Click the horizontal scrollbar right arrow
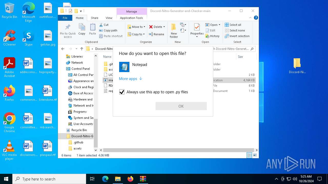The image size is (328, 184). coord(257,150)
